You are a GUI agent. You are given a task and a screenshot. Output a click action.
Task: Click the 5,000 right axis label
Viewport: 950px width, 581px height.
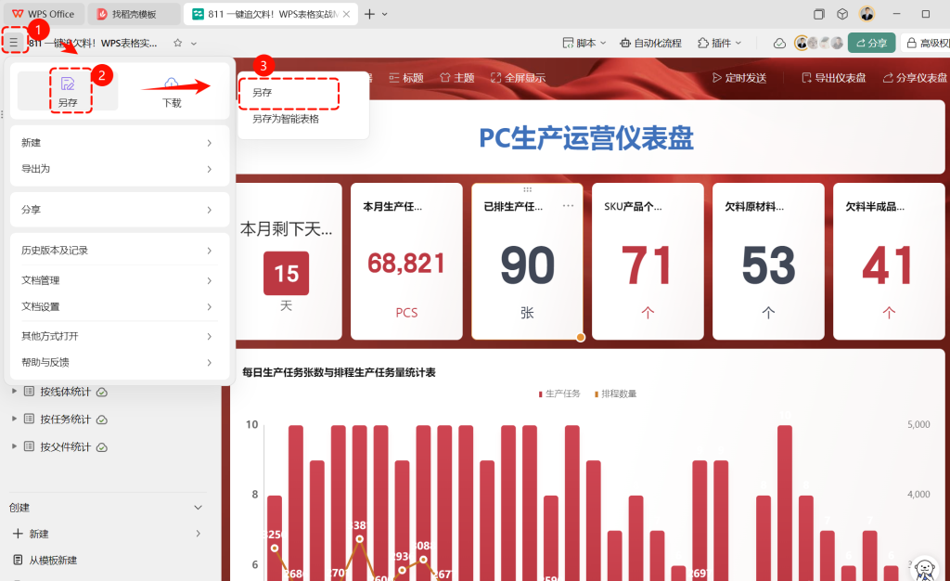[x=918, y=425]
